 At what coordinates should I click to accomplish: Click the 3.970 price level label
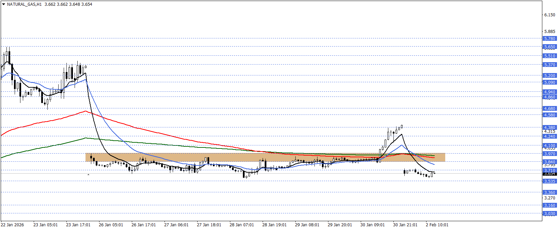[x=549, y=154]
